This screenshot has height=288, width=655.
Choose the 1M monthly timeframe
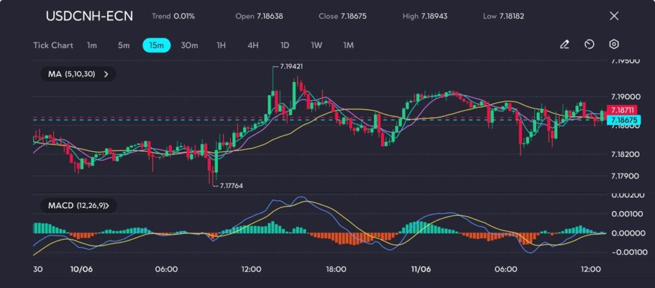coord(349,45)
